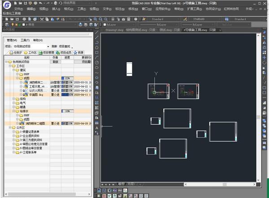Click the Print icon in standard toolbar
269x198 pixels.
pos(24,19)
